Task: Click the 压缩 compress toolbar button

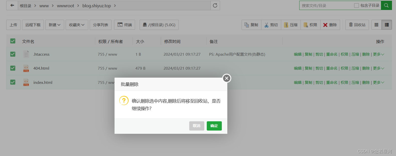Action: point(291,25)
